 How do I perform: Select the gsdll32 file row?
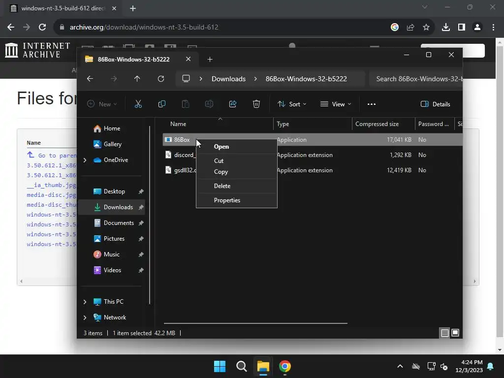(313, 170)
